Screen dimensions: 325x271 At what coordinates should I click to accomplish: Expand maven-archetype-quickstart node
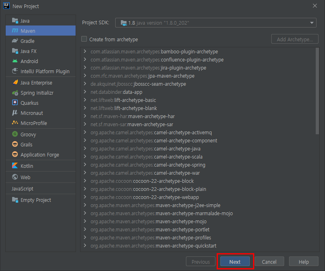[x=85, y=246]
